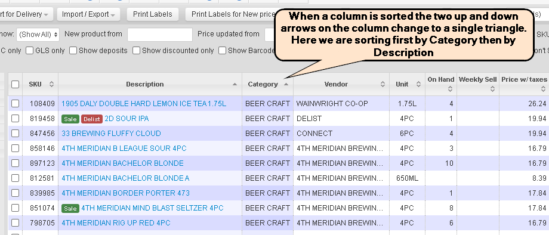The height and width of the screenshot is (235, 549).
Task: Check row for SKU 812581
Action: click(x=15, y=178)
